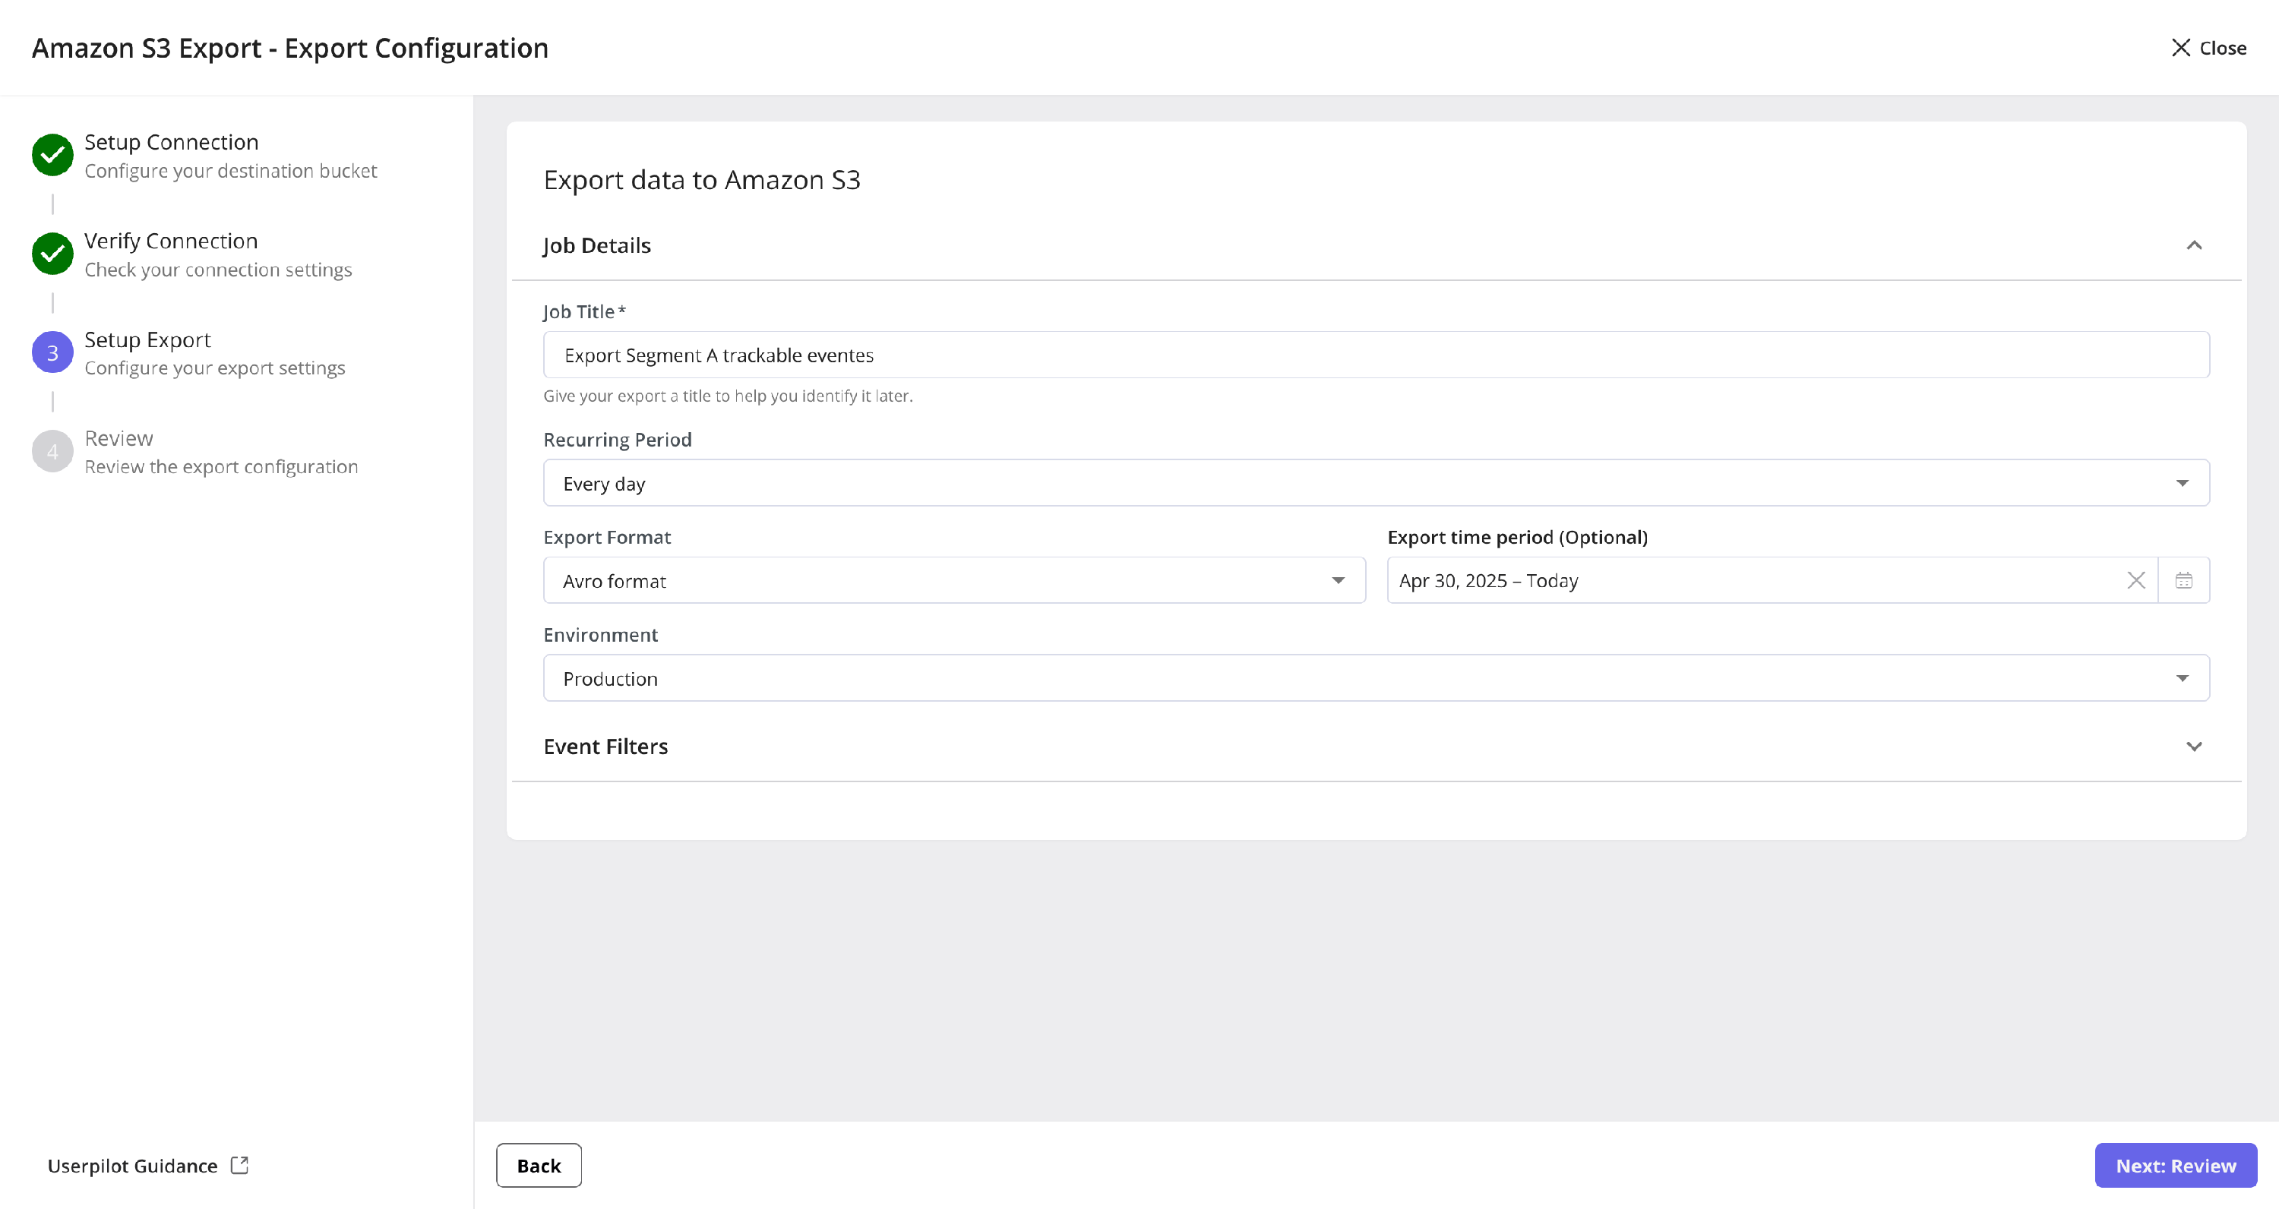Viewport: 2279px width, 1209px height.
Task: Click 'Configure your export settings' text
Action: click(x=215, y=368)
